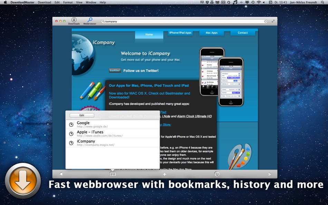Enter fullscreen with the expand arrows icon

273,21
